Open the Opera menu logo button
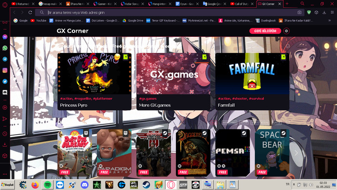 (x=5, y=4)
